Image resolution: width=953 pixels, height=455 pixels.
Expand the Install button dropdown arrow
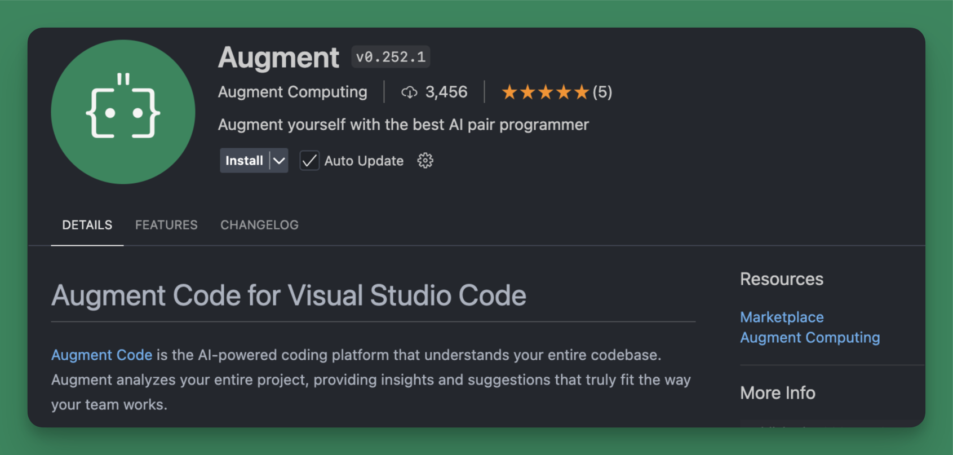click(x=279, y=161)
